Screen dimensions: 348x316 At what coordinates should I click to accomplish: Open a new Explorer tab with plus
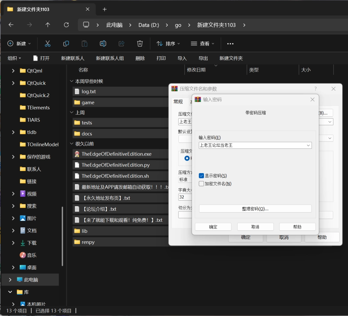105,9
